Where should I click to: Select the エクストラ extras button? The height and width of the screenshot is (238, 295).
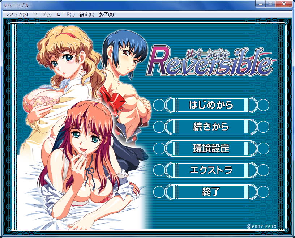point(211,170)
